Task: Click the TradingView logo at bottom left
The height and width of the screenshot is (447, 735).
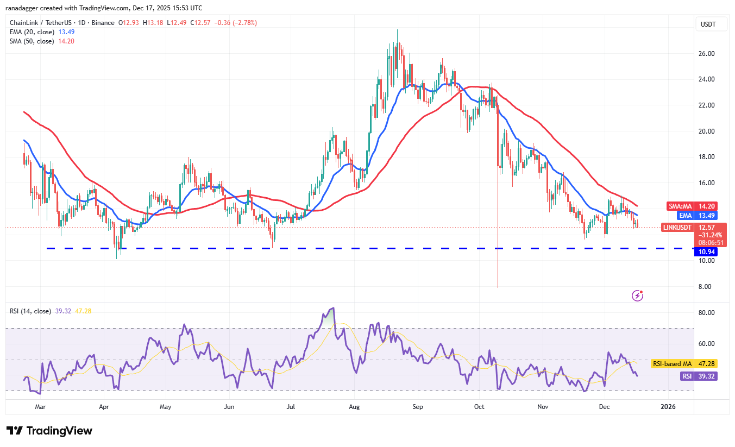Action: (x=49, y=431)
